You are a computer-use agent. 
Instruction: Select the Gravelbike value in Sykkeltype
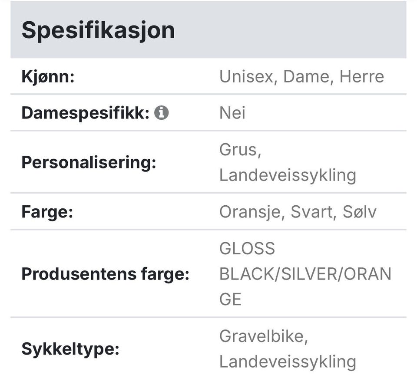(262, 336)
